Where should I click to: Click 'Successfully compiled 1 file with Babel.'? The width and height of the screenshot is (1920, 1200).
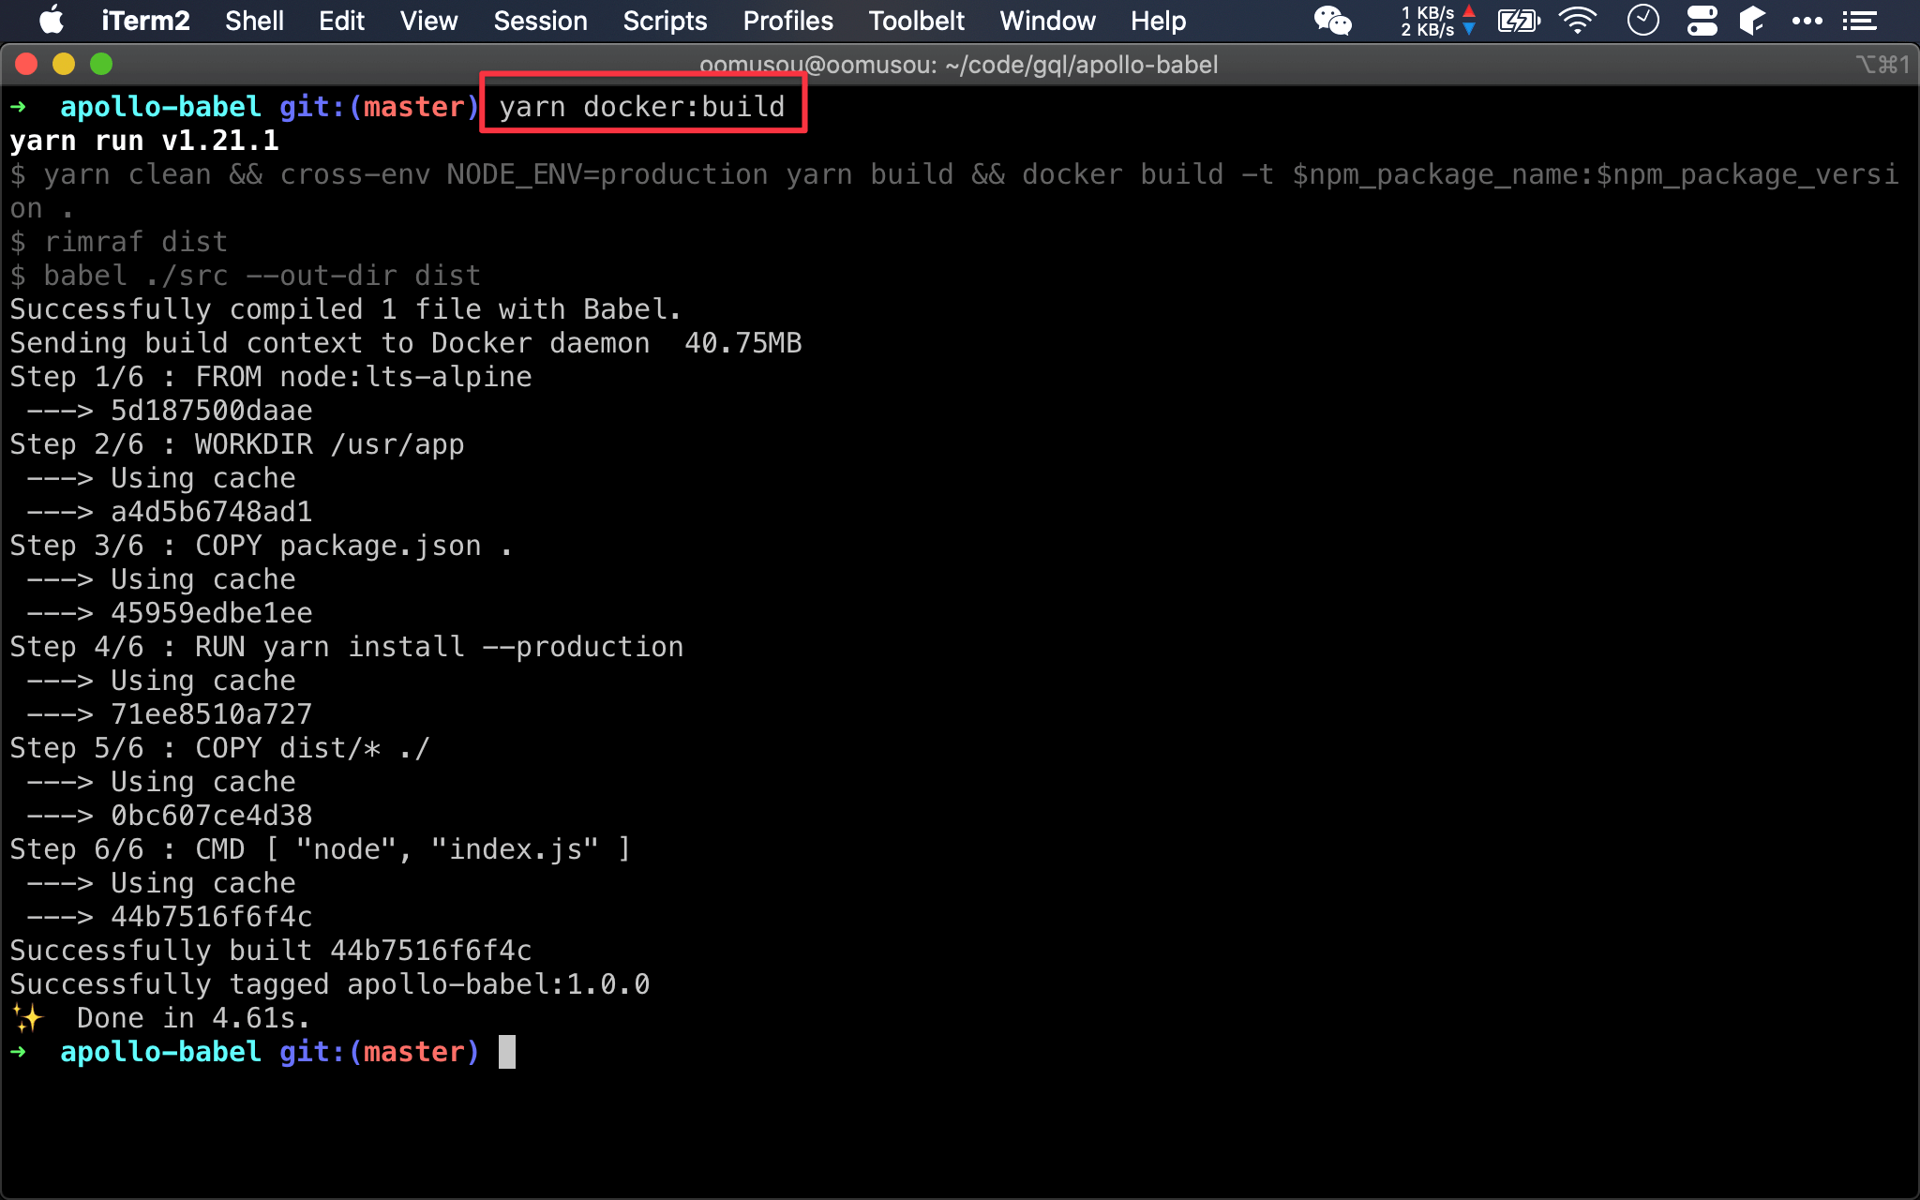345,309
